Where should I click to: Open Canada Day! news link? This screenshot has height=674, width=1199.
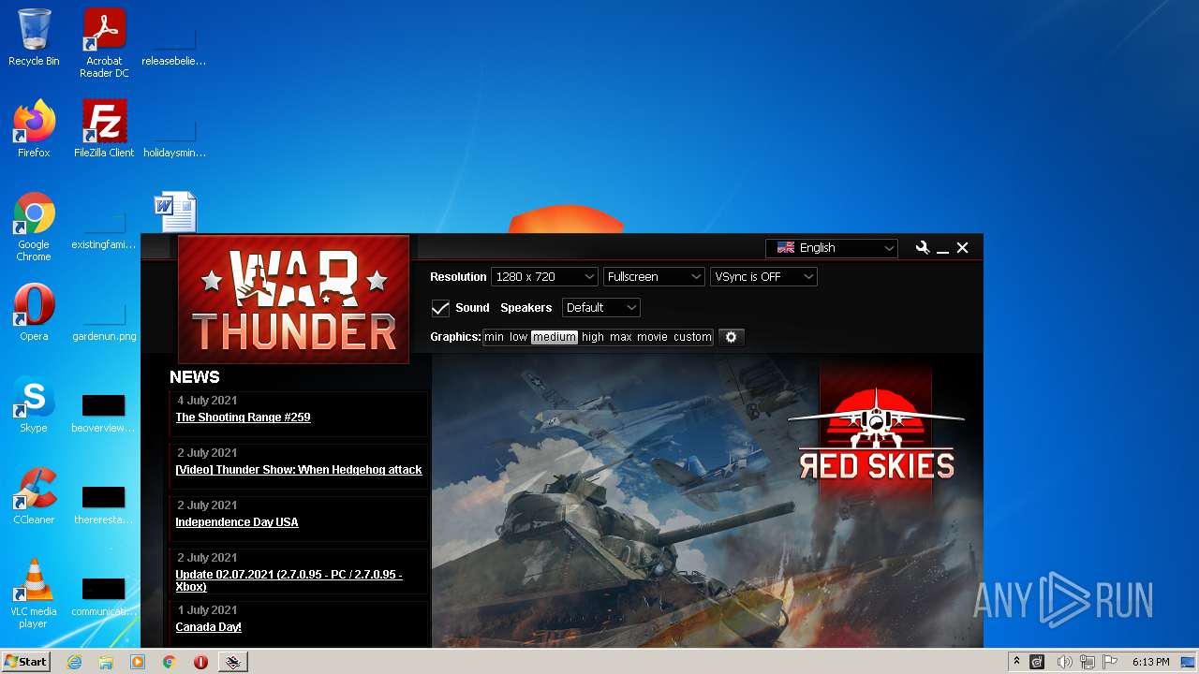(x=208, y=627)
